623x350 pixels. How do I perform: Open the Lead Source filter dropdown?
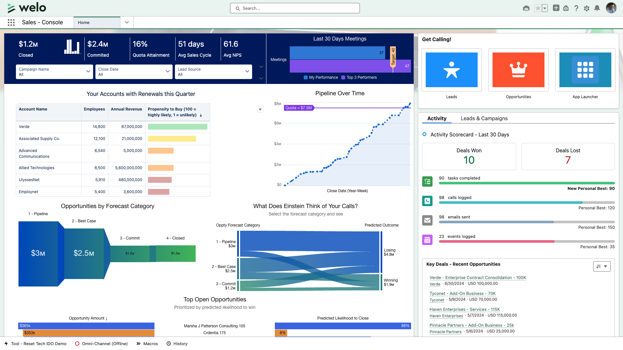(214, 72)
